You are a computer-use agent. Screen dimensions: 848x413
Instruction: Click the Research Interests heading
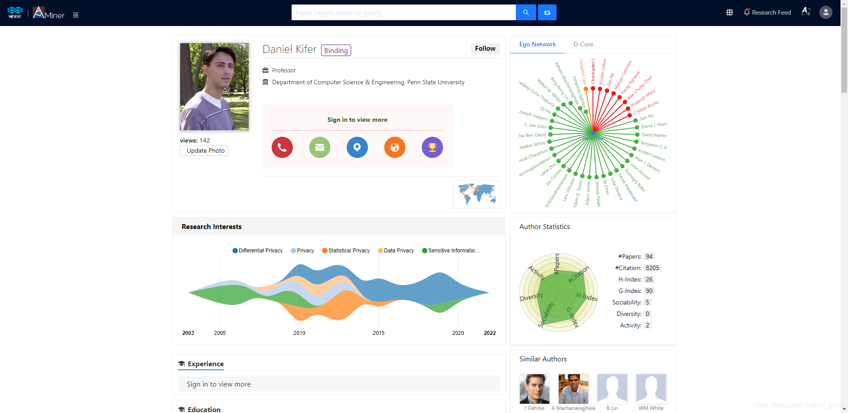pos(212,227)
